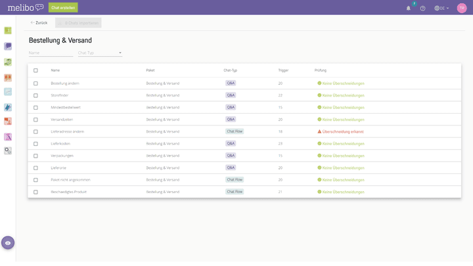Open the TR user avatar menu
The width and height of the screenshot is (473, 266).
(x=462, y=8)
